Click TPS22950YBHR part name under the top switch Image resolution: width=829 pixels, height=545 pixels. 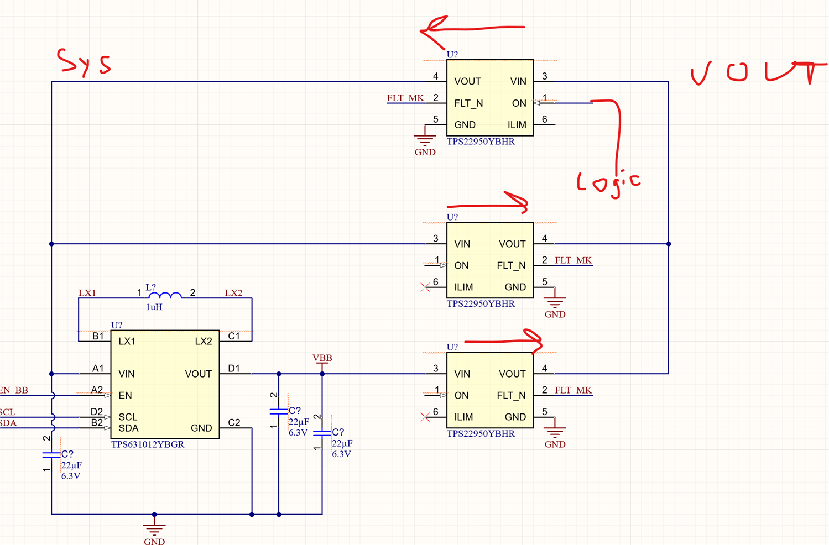[x=481, y=142]
